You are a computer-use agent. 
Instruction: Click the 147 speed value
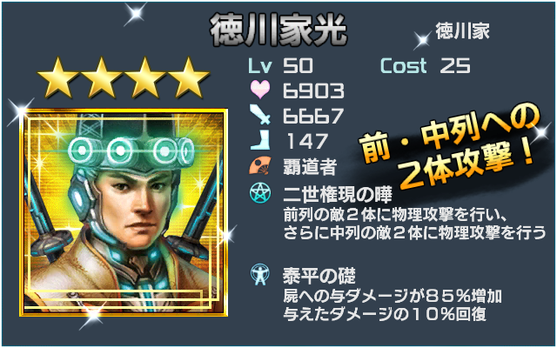[x=307, y=141]
